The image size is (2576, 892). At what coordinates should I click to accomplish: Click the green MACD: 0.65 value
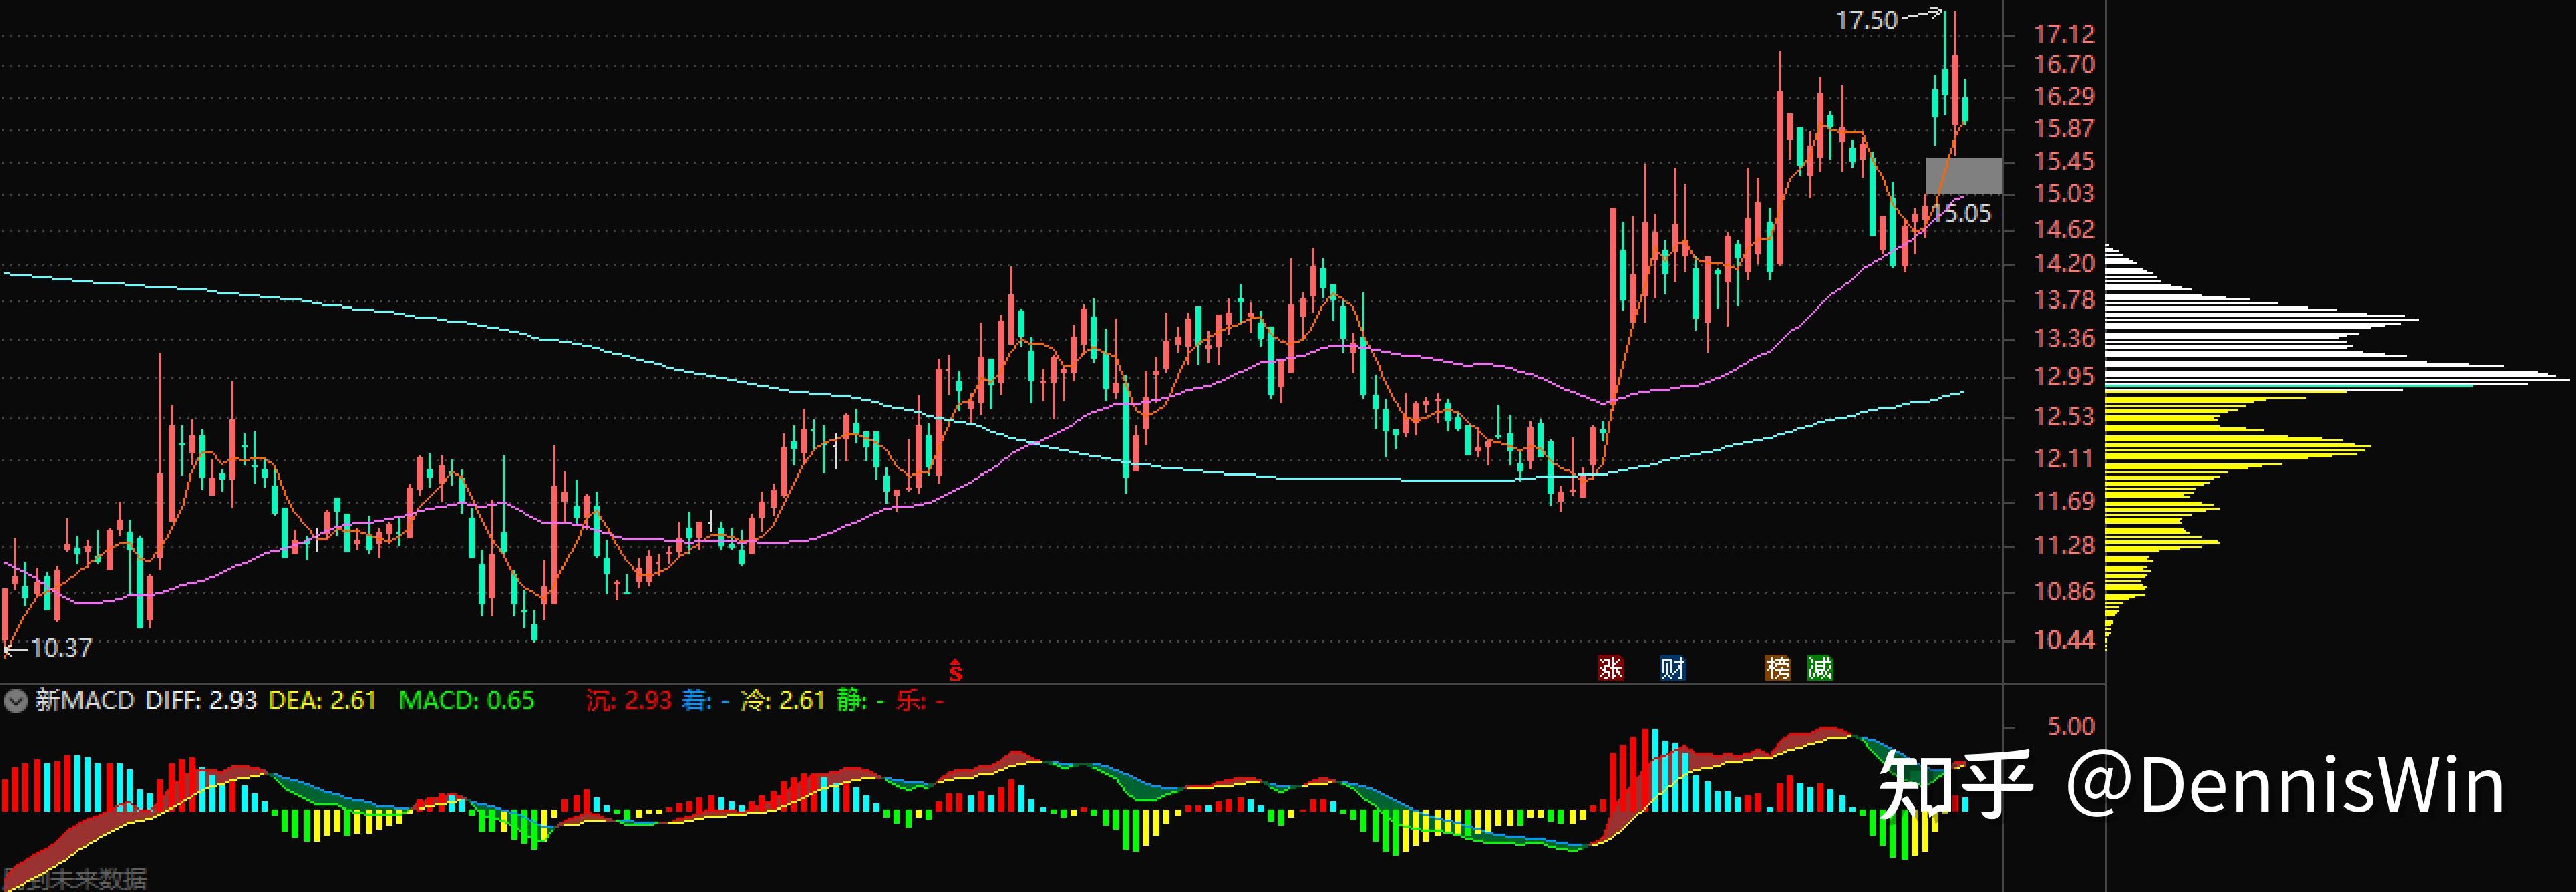coord(467,700)
